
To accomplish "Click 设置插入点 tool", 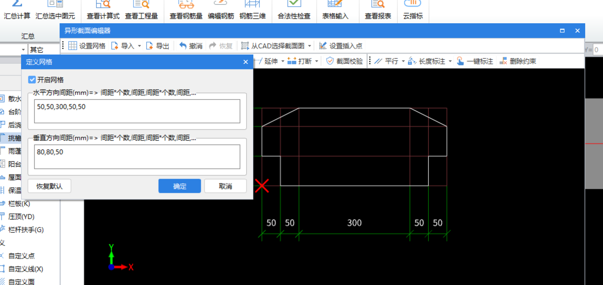I will [x=341, y=46].
